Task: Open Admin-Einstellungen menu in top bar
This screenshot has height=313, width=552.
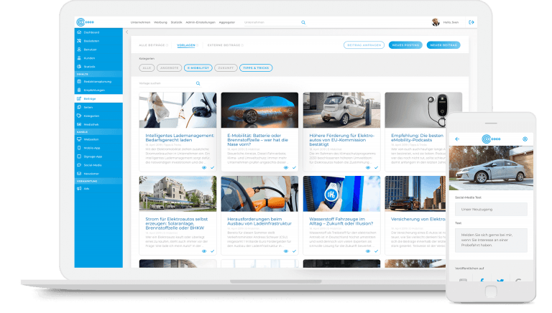Action: click(201, 22)
